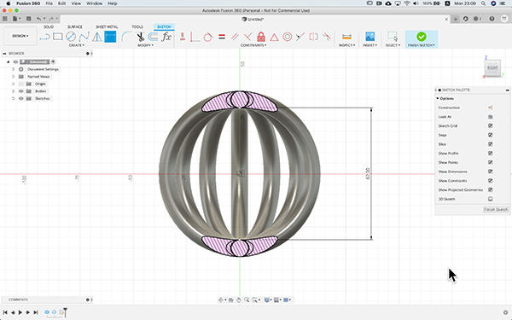The height and width of the screenshot is (320, 512).
Task: Click the Look At button
Action: pos(490,117)
